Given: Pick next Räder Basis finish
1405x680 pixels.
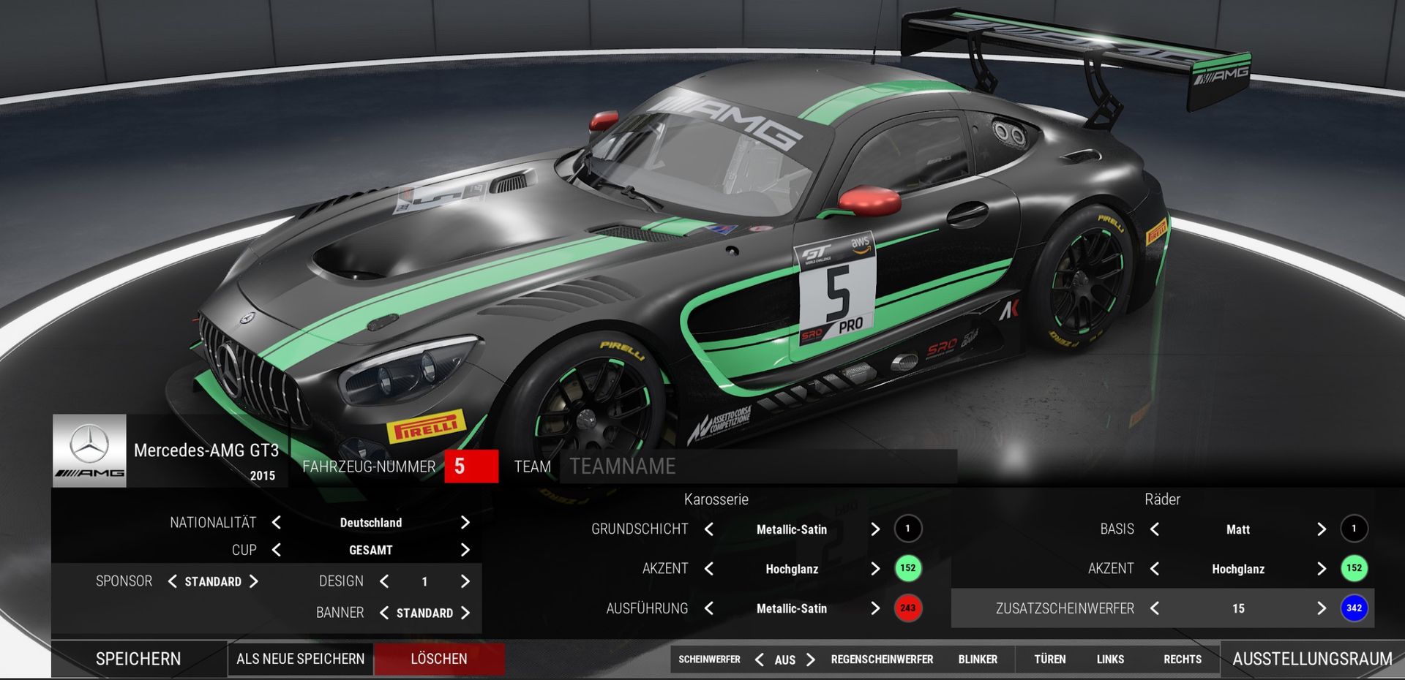Looking at the screenshot, I should tap(1321, 529).
